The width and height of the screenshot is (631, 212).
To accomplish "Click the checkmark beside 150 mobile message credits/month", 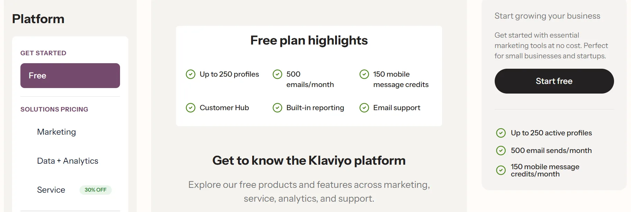I will click(501, 170).
